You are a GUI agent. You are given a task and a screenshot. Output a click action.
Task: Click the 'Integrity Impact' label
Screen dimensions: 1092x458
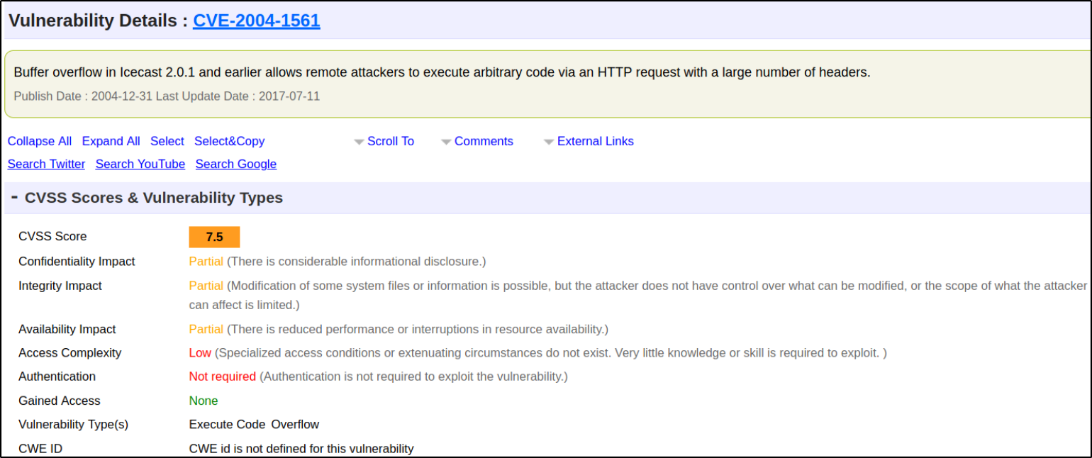(x=60, y=285)
